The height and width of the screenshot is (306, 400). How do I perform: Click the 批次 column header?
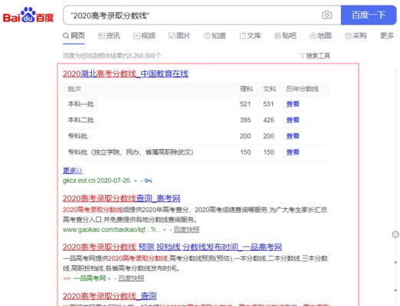click(74, 89)
